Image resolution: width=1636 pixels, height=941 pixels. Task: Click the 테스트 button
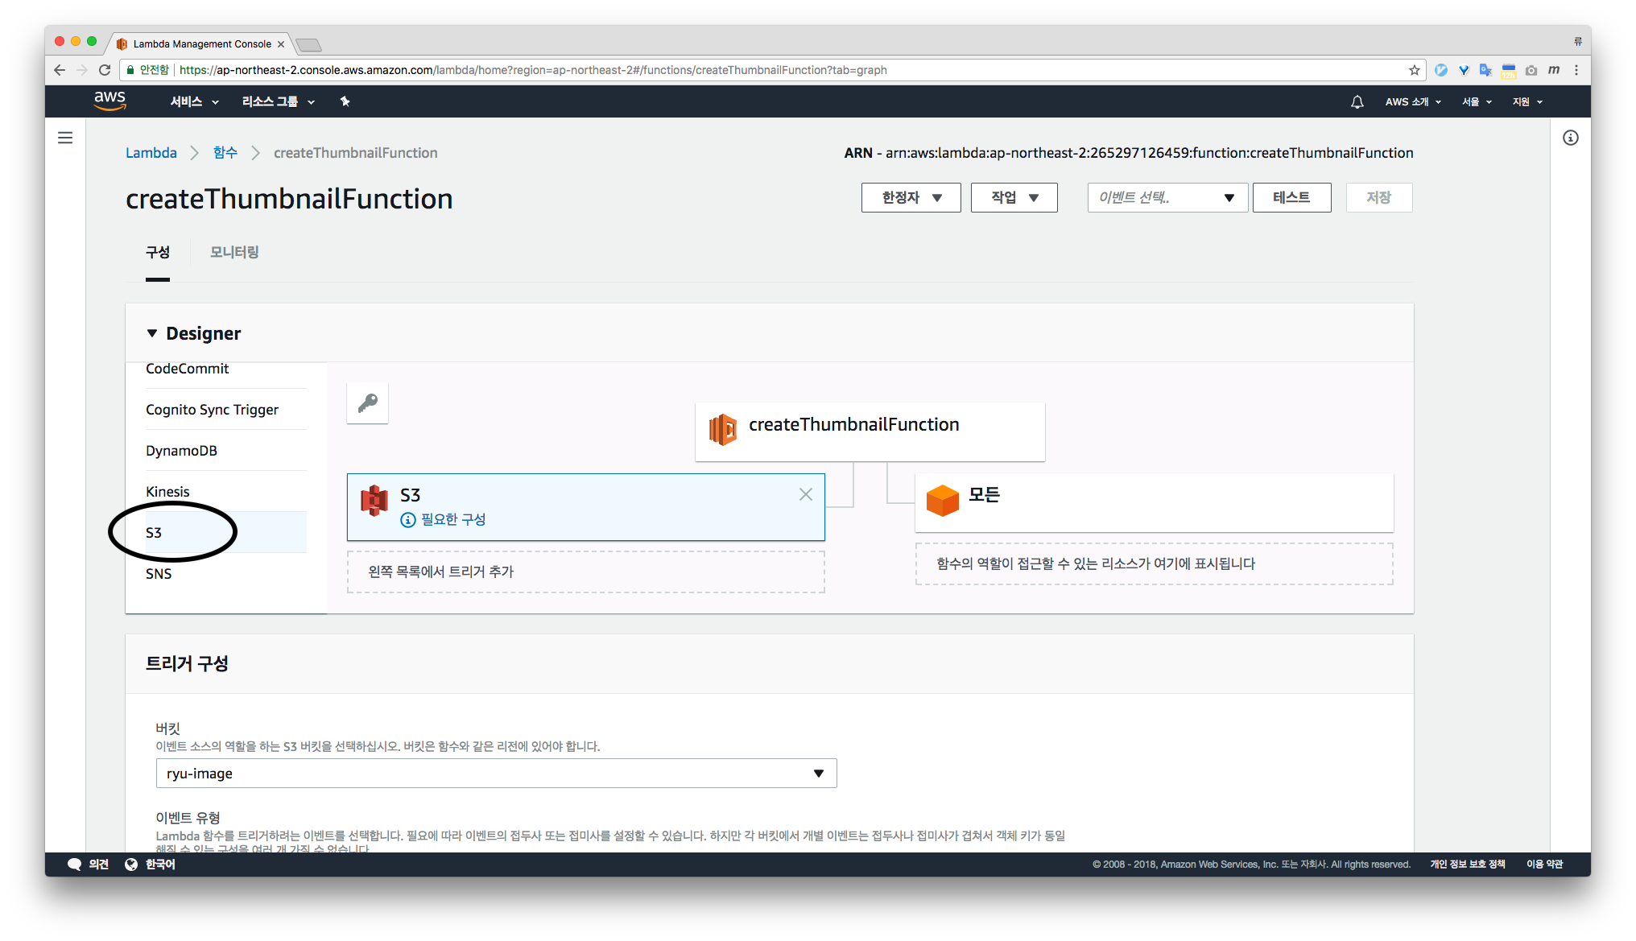point(1291,198)
